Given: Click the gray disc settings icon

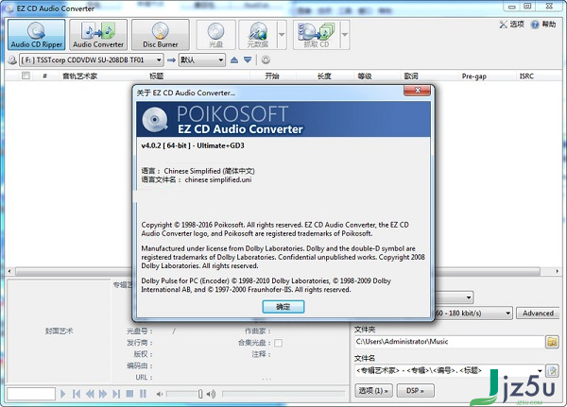Looking at the screenshot, I should [x=266, y=60].
